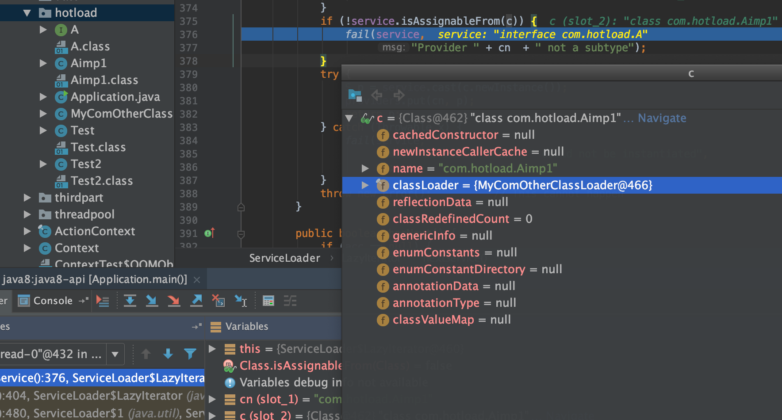Expand the name variable node
This screenshot has height=420, width=782.
[366, 168]
